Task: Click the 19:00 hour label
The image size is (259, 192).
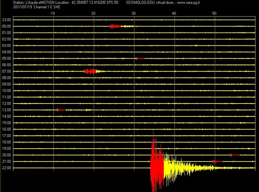Action: 6,149
